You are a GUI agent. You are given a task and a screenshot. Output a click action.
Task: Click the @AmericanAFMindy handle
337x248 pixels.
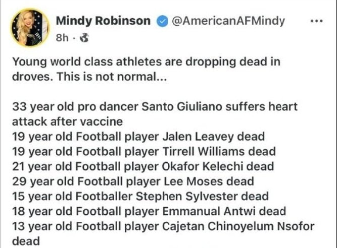tap(227, 21)
